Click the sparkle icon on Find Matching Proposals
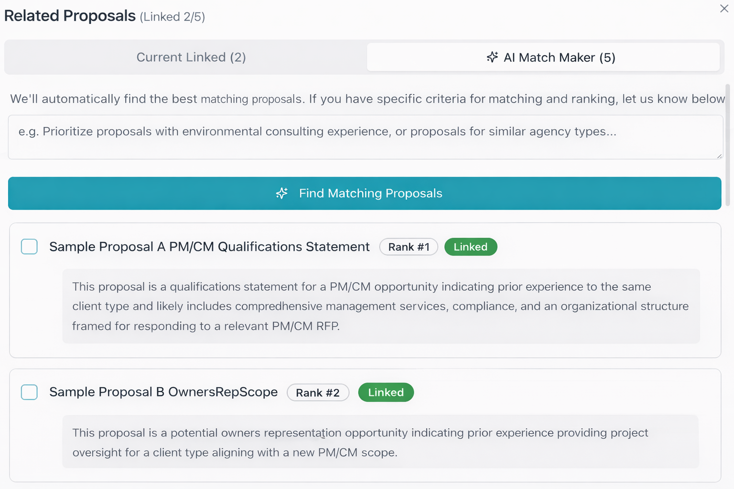Viewport: 734px width, 489px height. coord(282,193)
